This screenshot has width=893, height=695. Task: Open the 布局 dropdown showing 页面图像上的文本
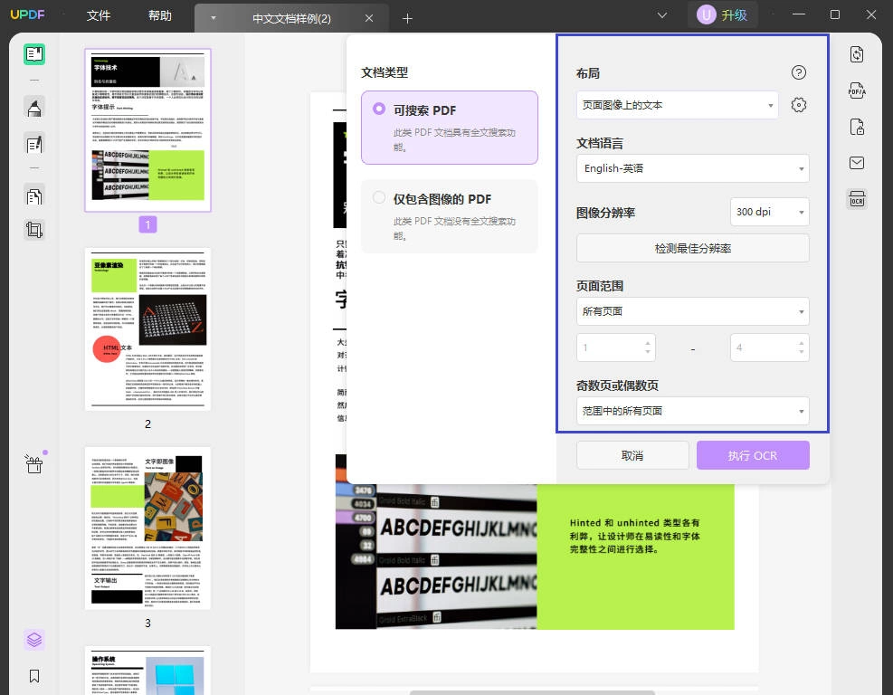[677, 105]
